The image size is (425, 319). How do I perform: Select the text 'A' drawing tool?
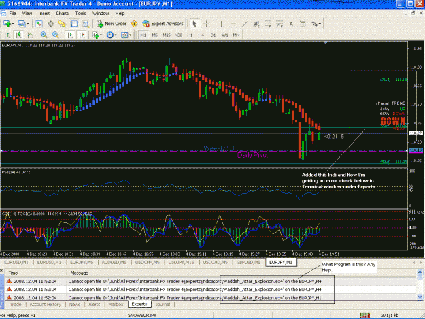(x=291, y=24)
